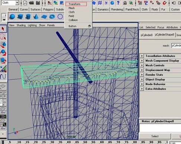181x144 pixels.
Task: Open the shelf menu black arrow
Action: pyautogui.click(x=4, y=20)
